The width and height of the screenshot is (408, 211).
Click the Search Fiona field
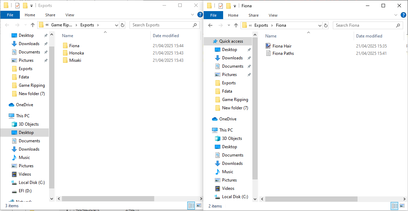point(368,25)
